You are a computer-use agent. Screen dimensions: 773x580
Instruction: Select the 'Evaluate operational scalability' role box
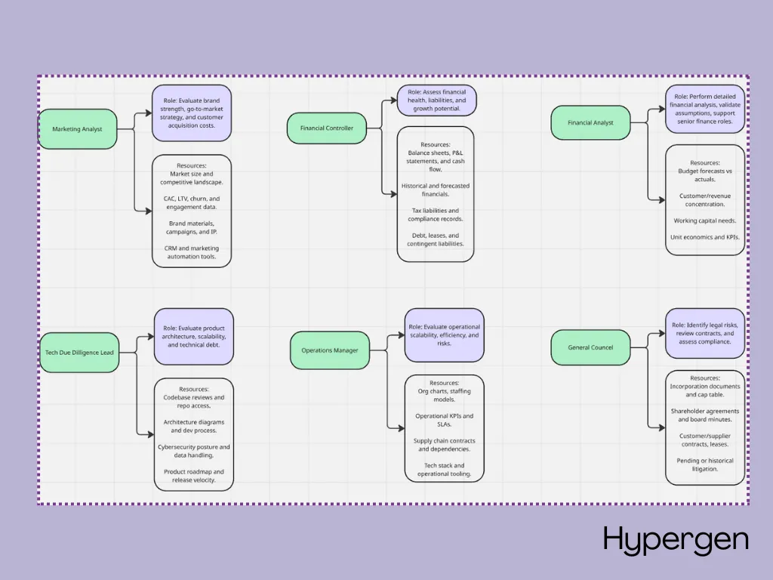point(444,335)
